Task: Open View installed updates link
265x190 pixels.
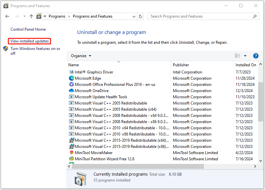Action: [x=30, y=41]
